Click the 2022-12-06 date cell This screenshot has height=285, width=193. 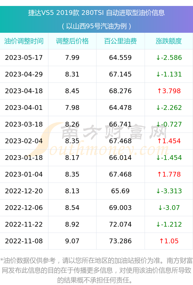24,208
